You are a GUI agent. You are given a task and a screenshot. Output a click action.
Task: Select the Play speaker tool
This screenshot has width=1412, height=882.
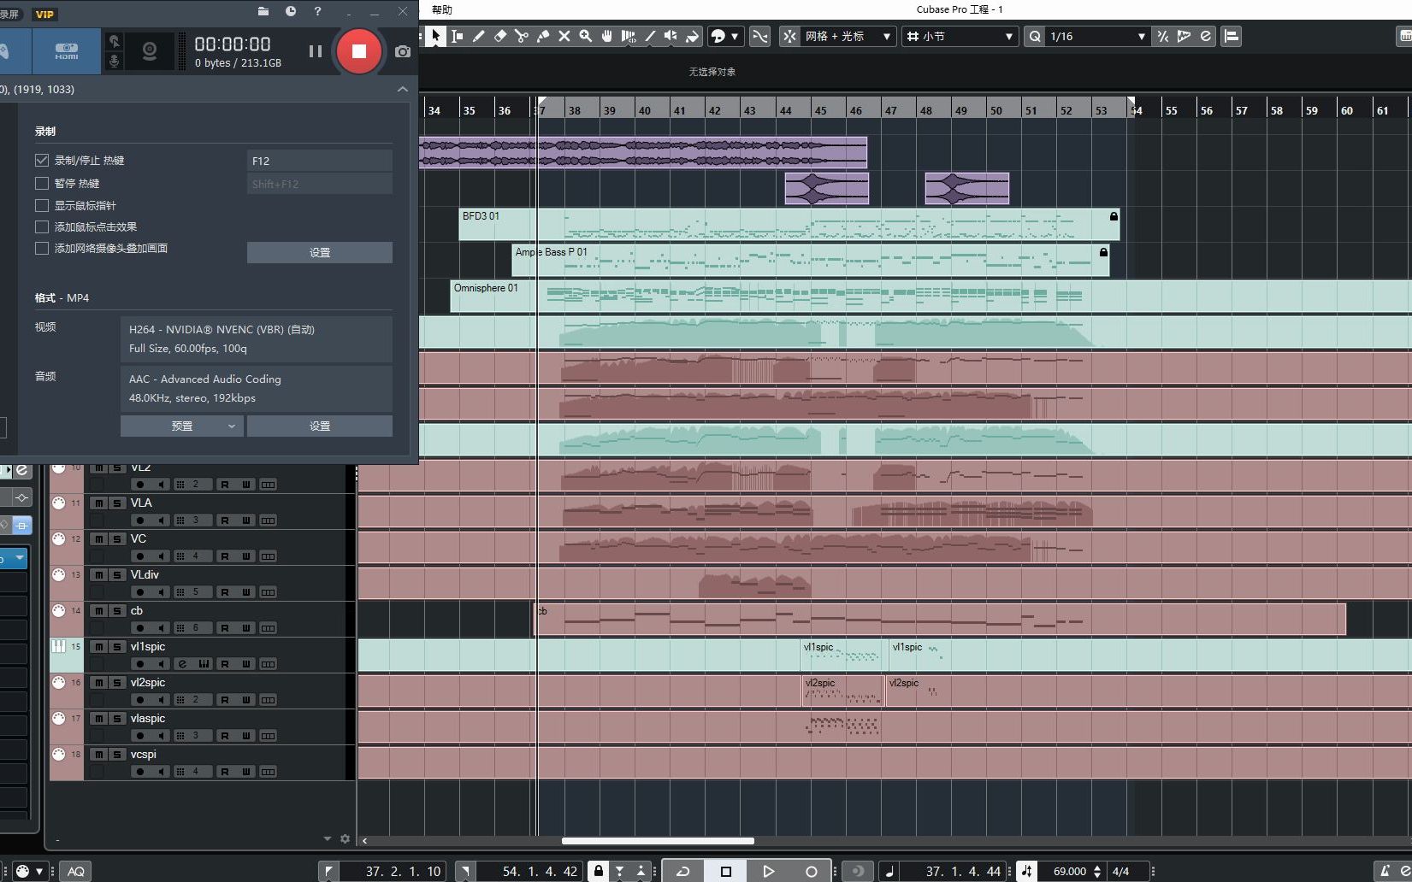click(x=671, y=36)
